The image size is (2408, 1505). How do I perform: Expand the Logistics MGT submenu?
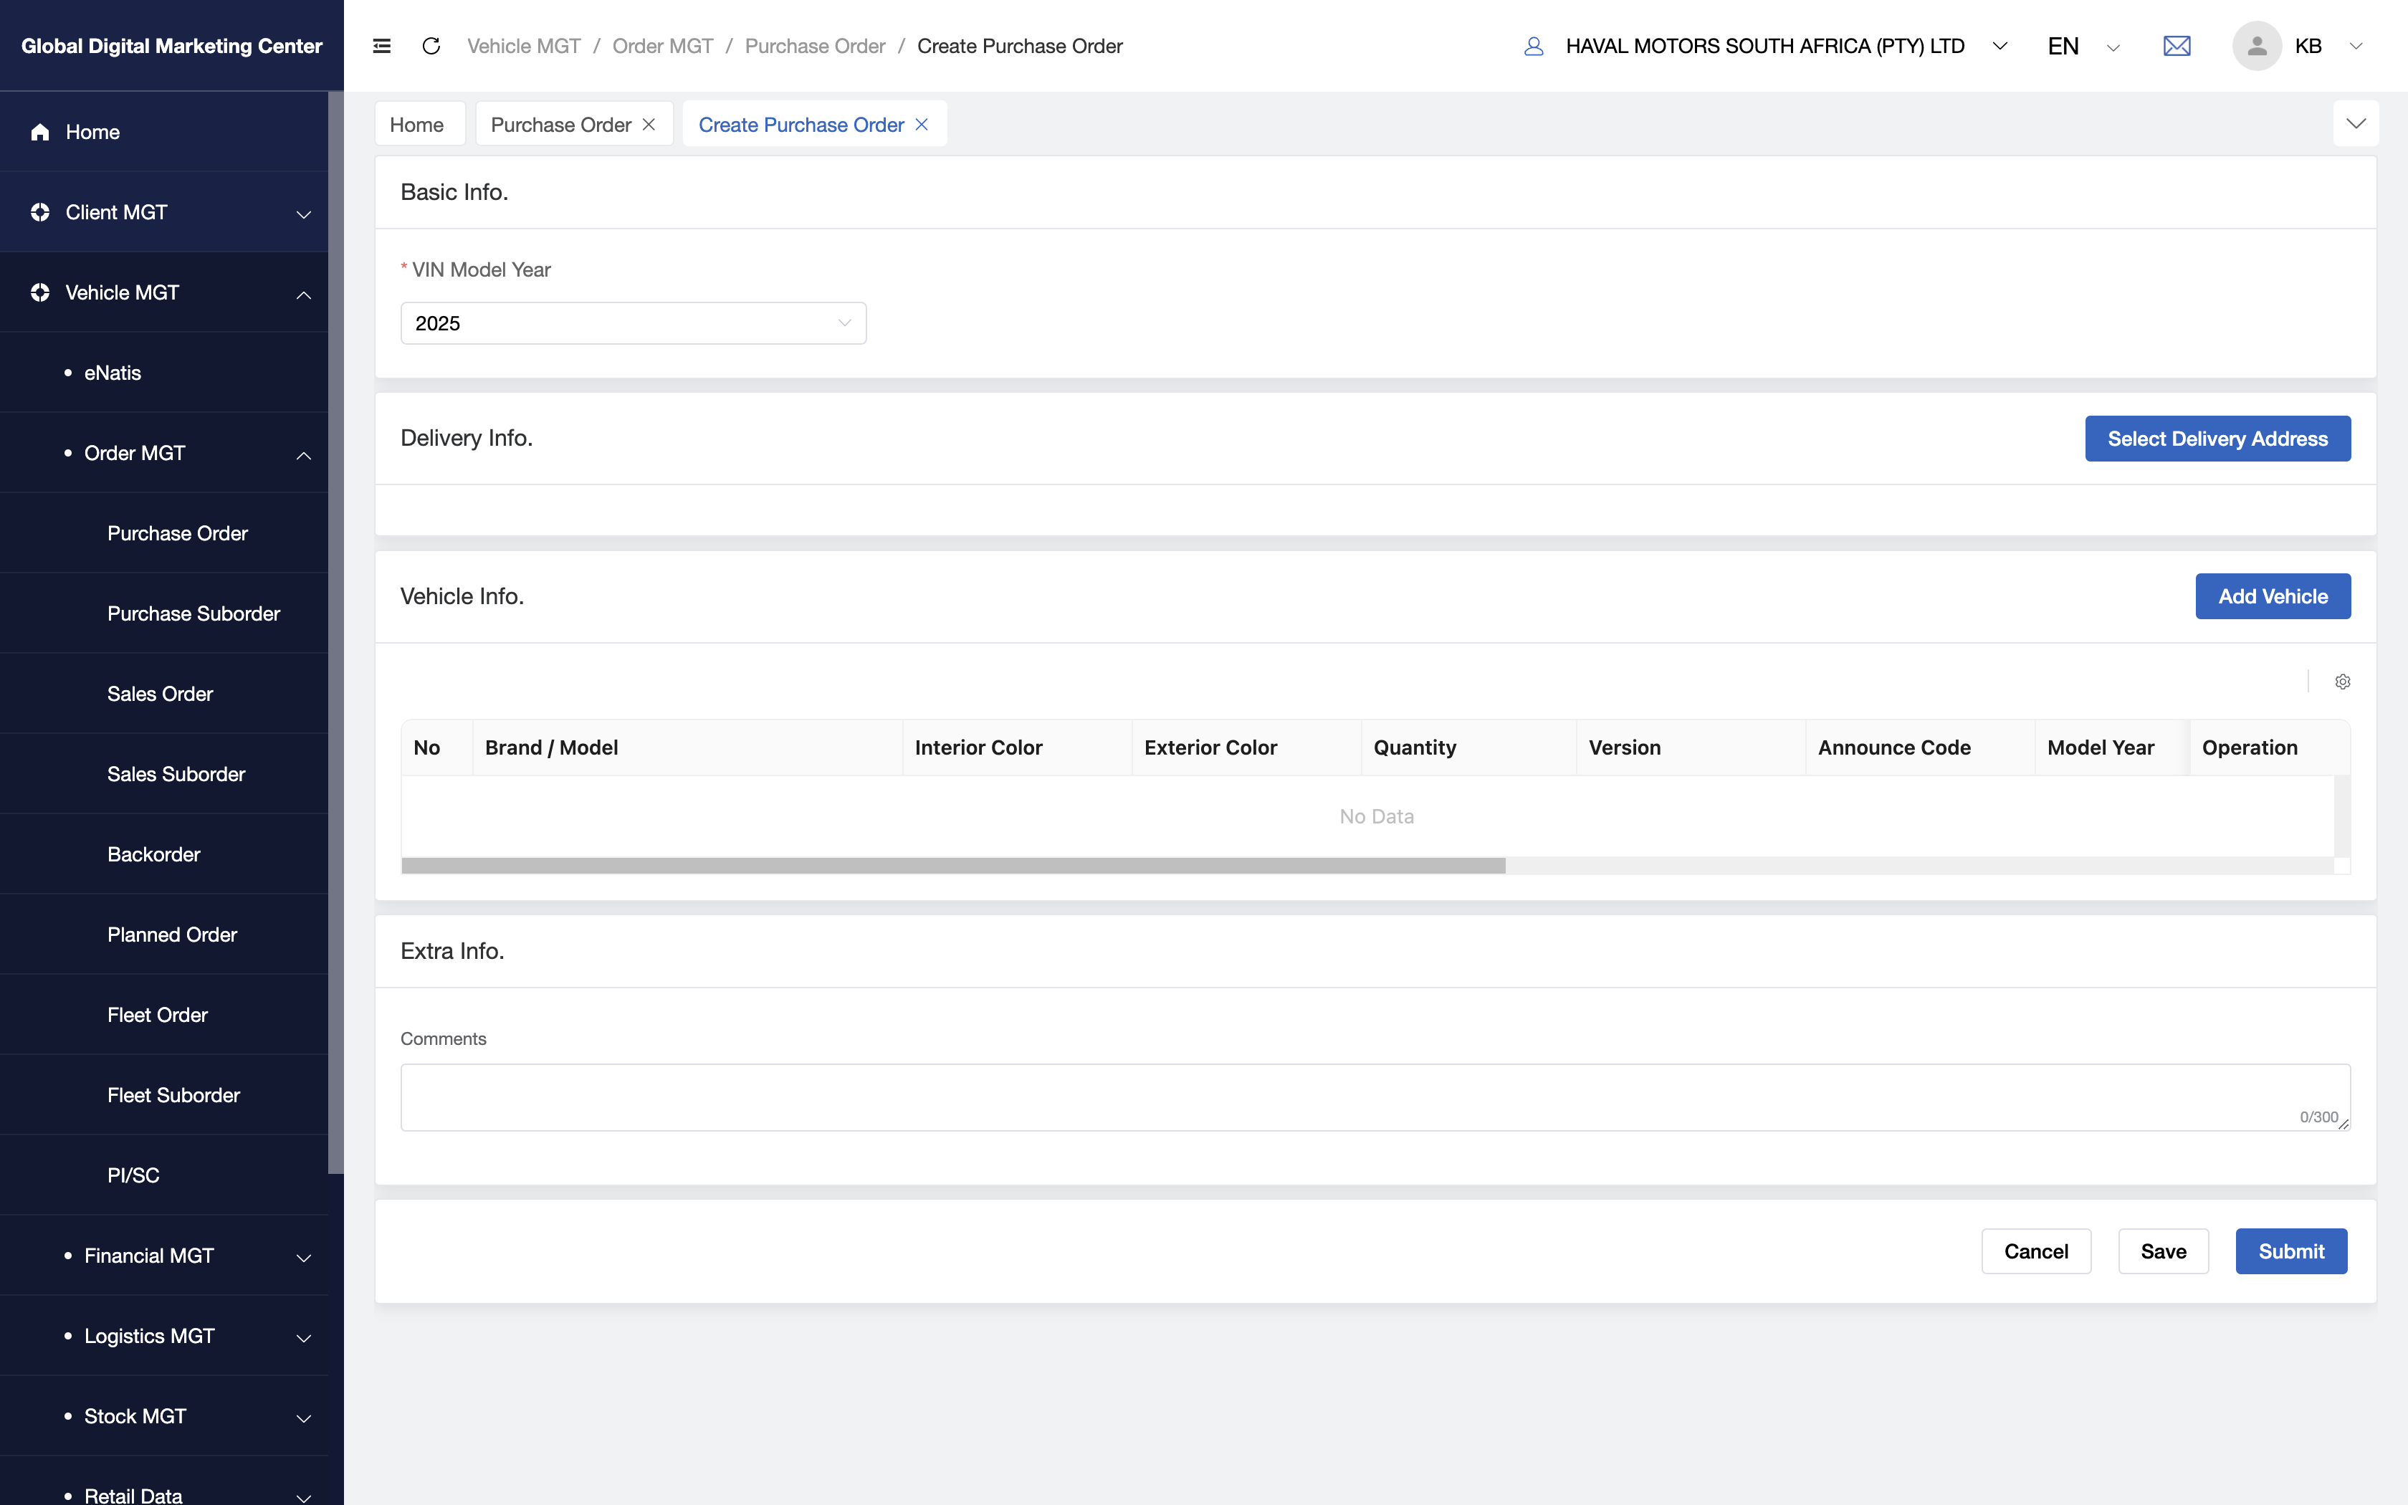point(303,1338)
